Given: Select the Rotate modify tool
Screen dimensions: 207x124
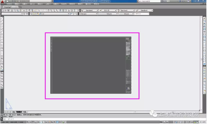Looking at the screenshot, I should [x=204, y=34].
